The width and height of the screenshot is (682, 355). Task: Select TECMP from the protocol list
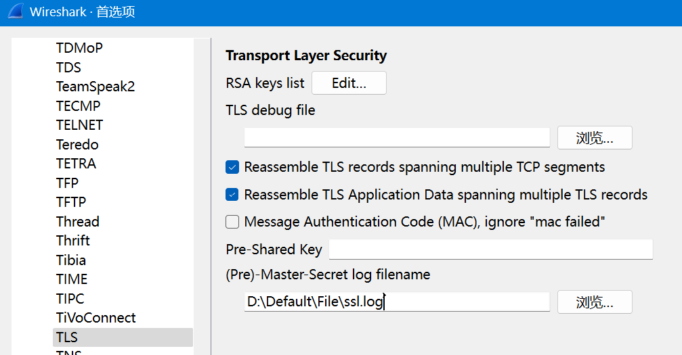point(78,106)
